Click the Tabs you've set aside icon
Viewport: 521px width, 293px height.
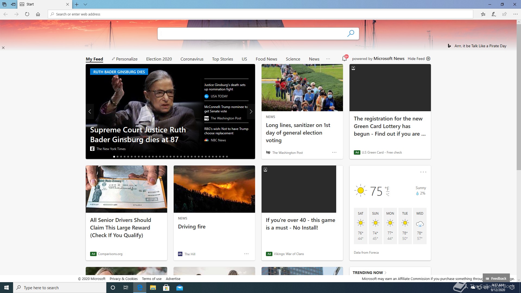pyautogui.click(x=4, y=4)
